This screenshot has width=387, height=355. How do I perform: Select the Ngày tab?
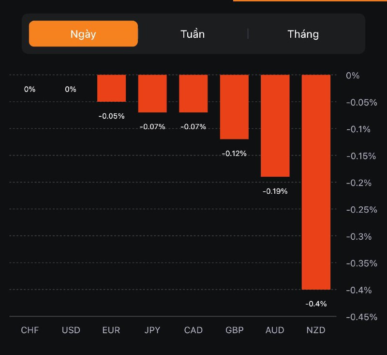click(83, 34)
